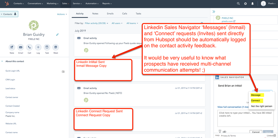The image size is (278, 138).
Task: Click the HubSpot sprocket logo
Action: click(7, 4)
